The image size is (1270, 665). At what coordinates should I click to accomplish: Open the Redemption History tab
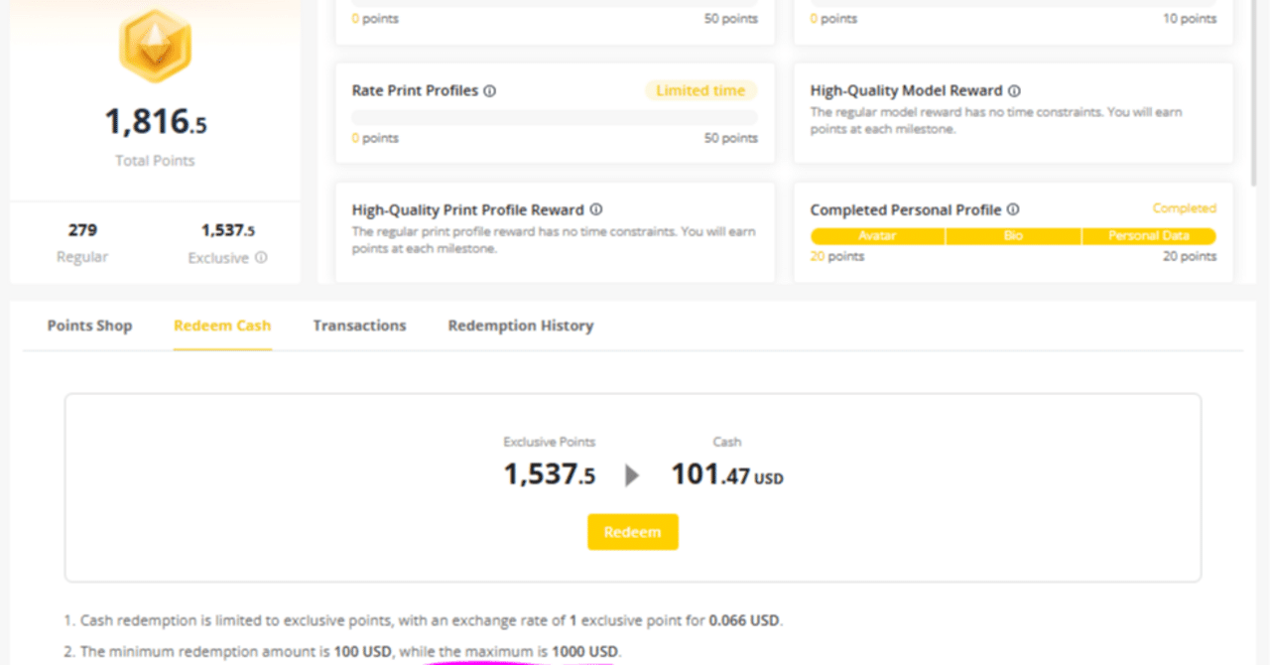[x=520, y=326]
